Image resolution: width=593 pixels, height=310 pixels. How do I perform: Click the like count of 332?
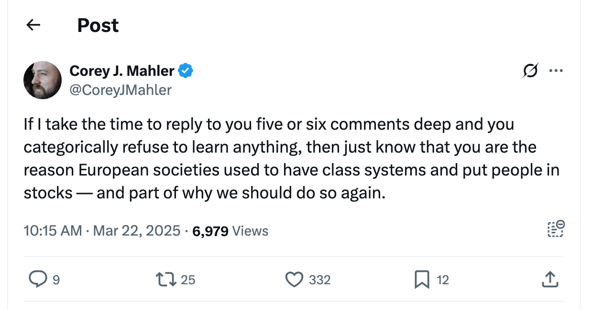tap(319, 280)
